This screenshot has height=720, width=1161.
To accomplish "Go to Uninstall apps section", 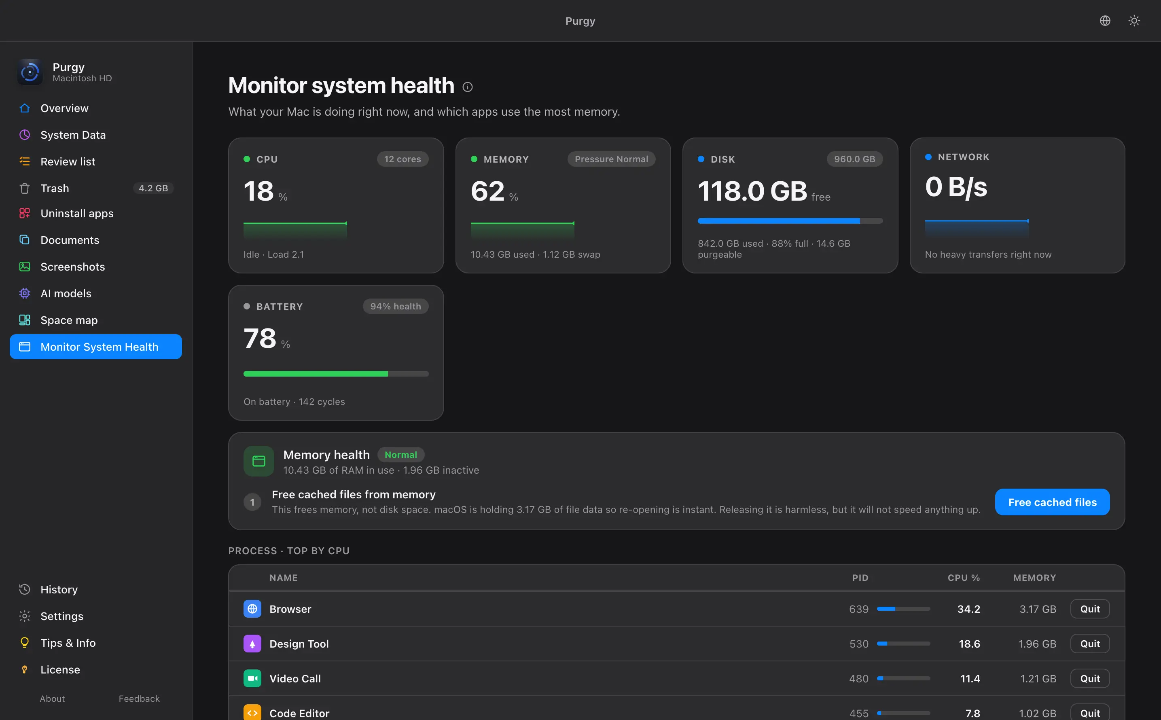I will [x=96, y=213].
